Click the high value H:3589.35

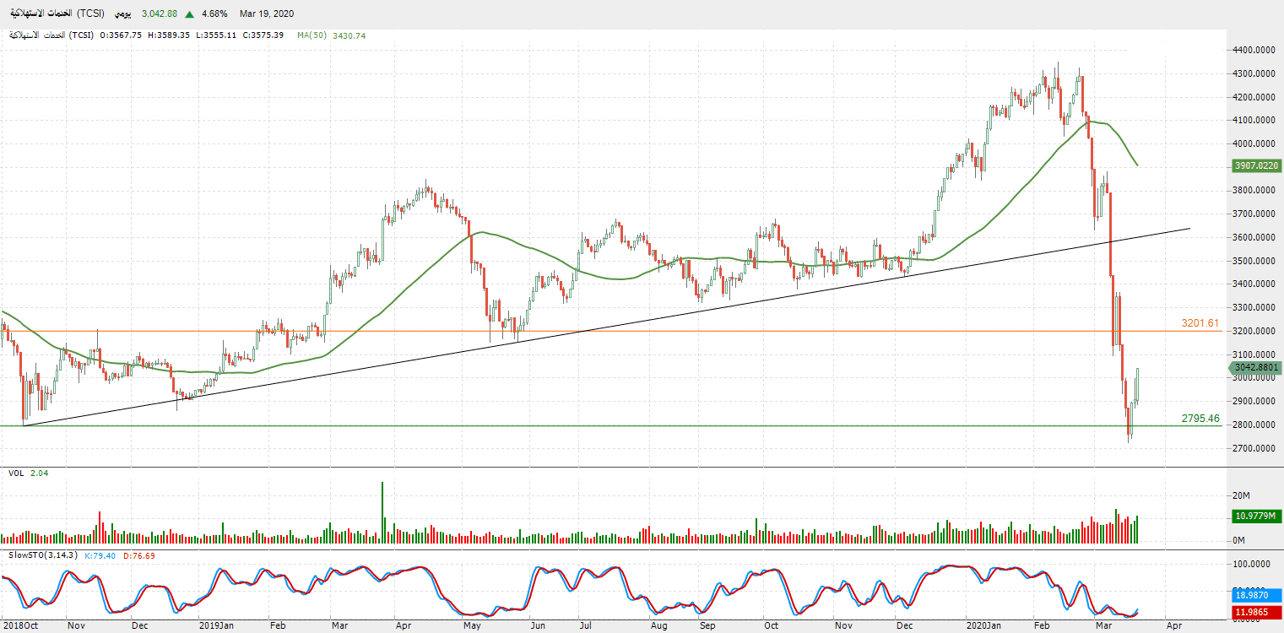point(168,35)
